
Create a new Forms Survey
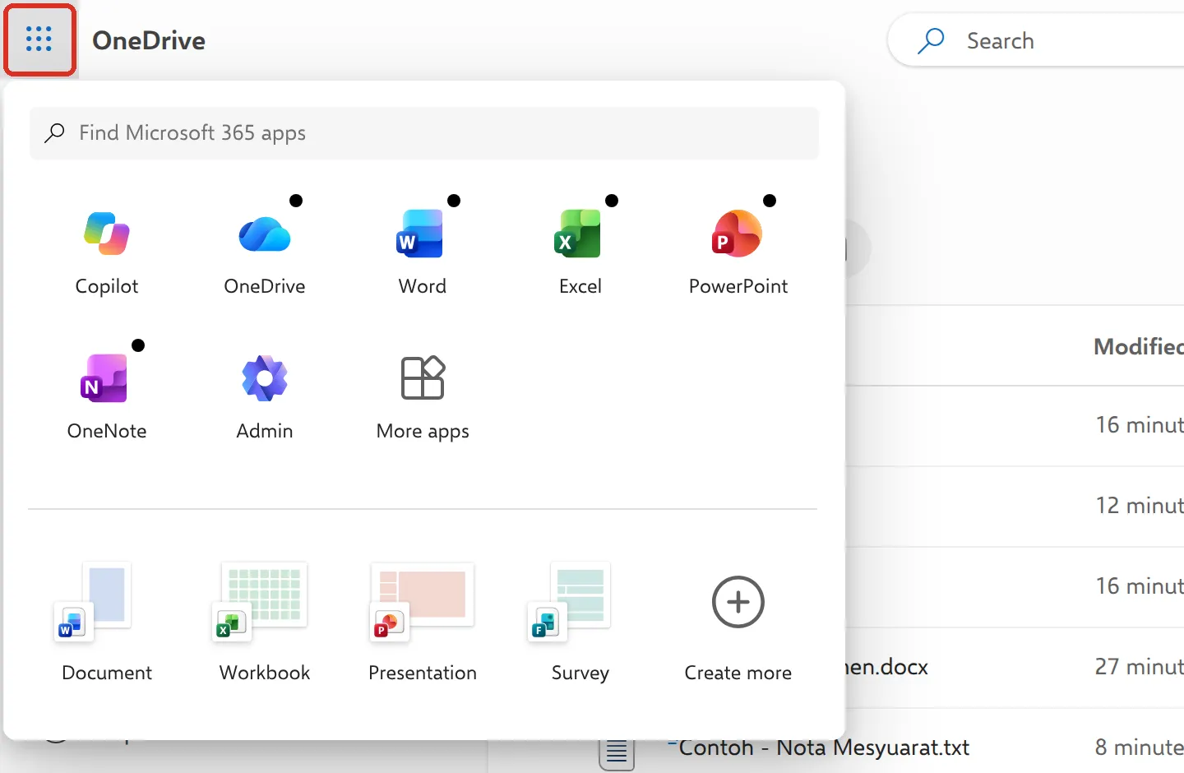(580, 621)
